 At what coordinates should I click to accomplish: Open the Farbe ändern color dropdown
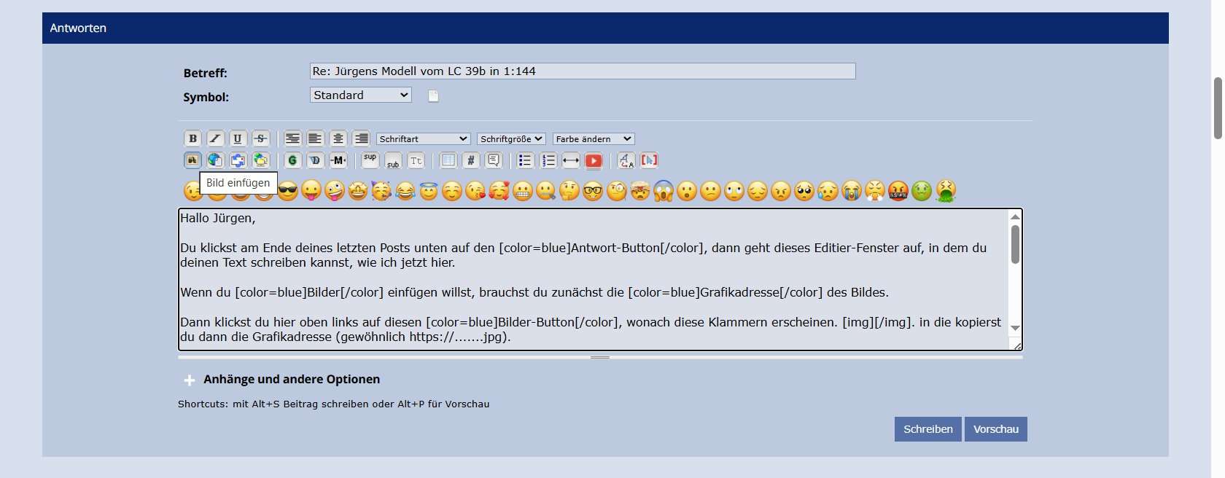tap(594, 139)
